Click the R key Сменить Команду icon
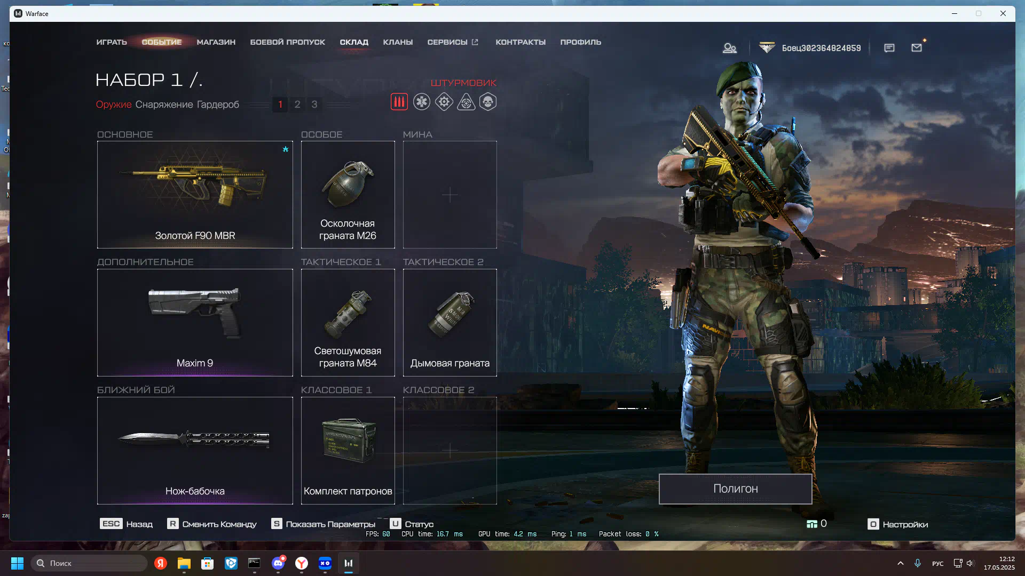The height and width of the screenshot is (576, 1025). pos(172,524)
